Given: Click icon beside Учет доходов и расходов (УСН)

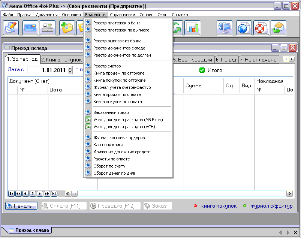Looking at the screenshot, I should coord(88,127).
